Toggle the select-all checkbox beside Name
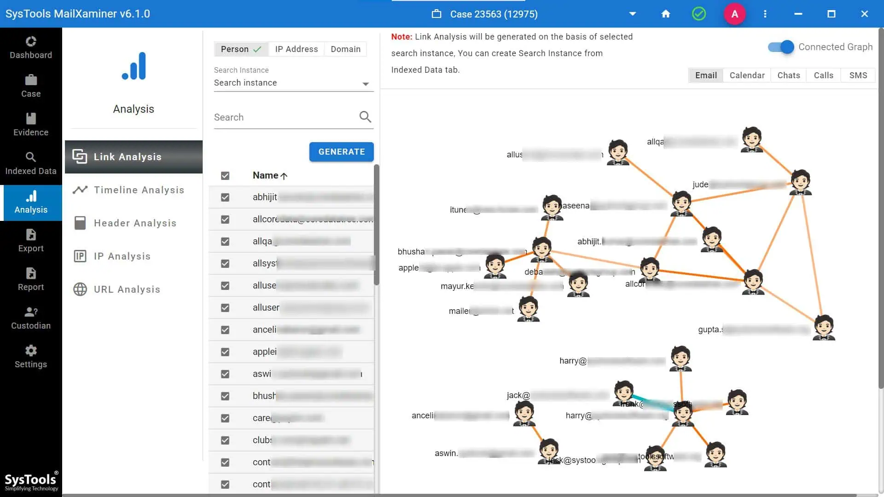The height and width of the screenshot is (497, 884). tap(225, 175)
